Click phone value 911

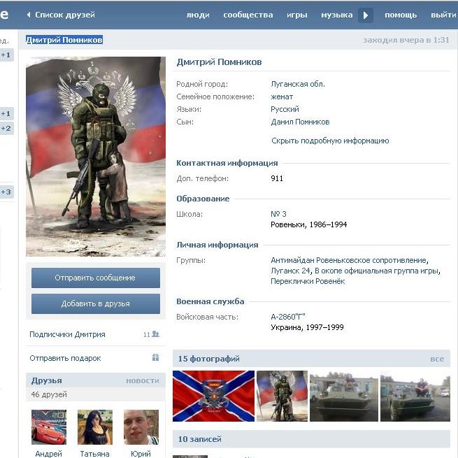tap(277, 178)
